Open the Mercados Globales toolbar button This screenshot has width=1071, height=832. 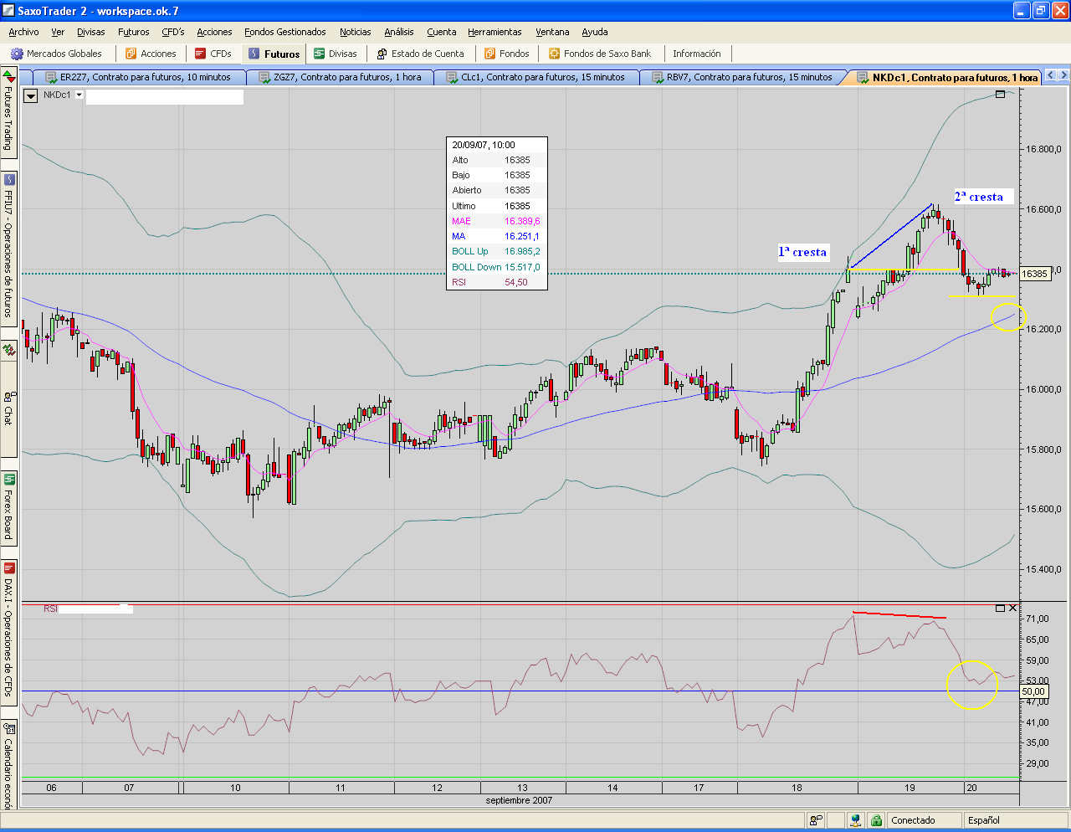click(x=56, y=54)
